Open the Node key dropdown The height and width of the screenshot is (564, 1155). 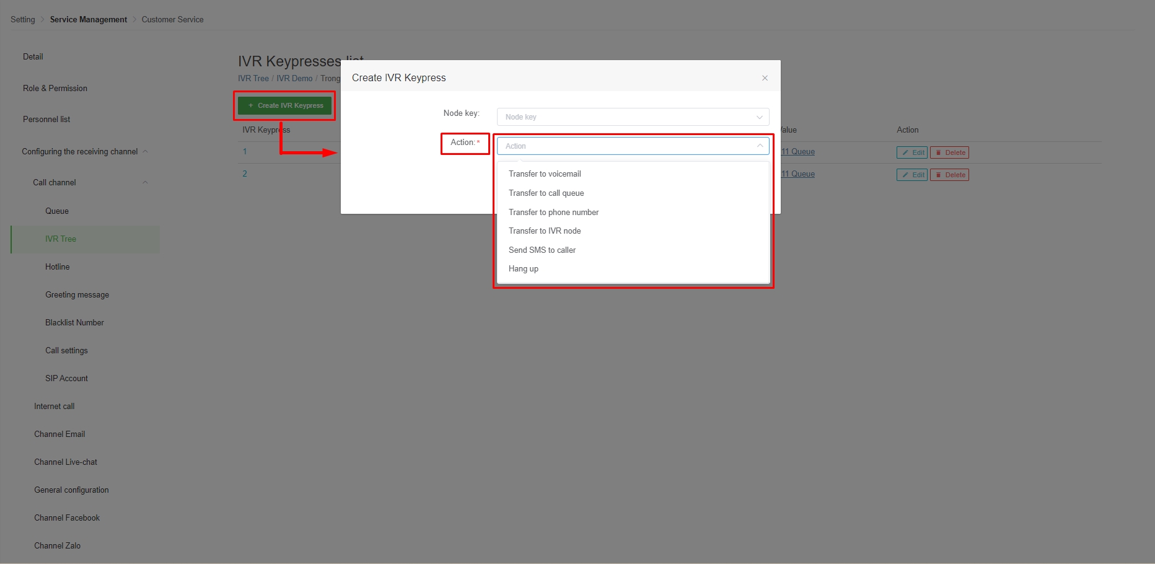[x=632, y=117]
